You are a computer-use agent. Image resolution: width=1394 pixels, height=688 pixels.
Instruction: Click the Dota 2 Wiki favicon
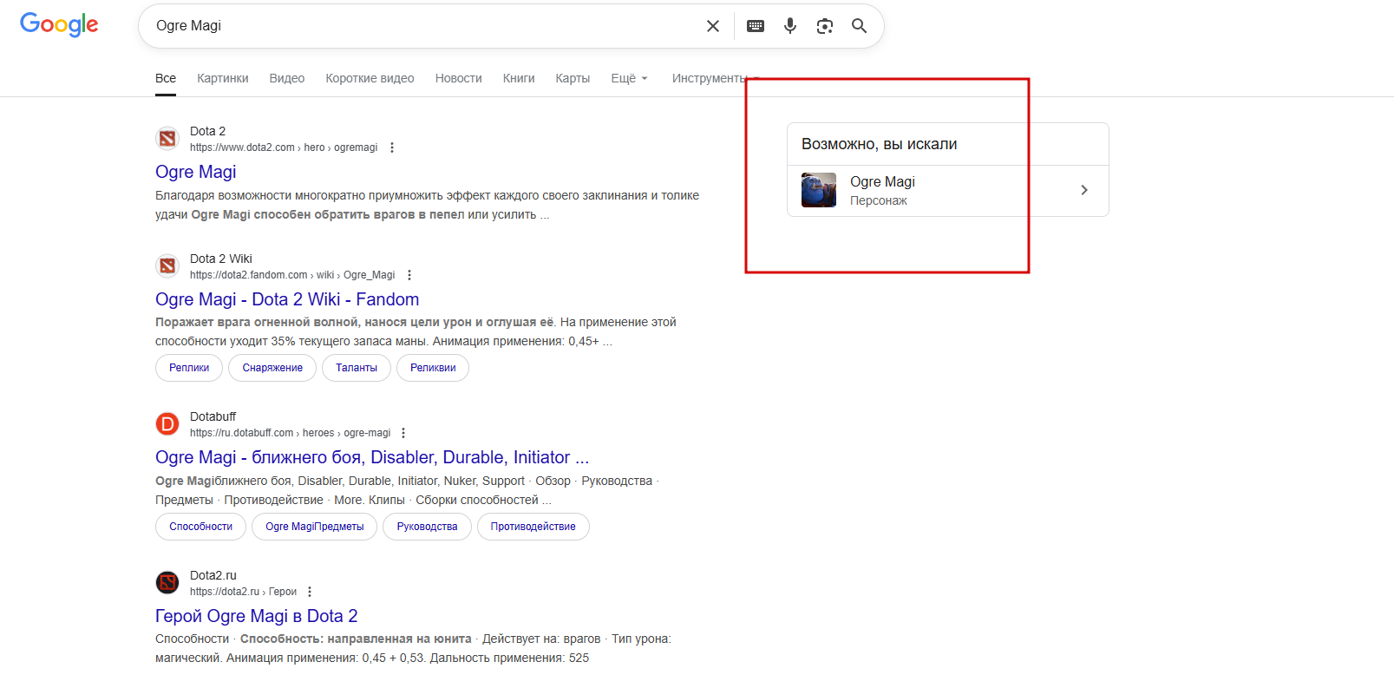click(167, 266)
